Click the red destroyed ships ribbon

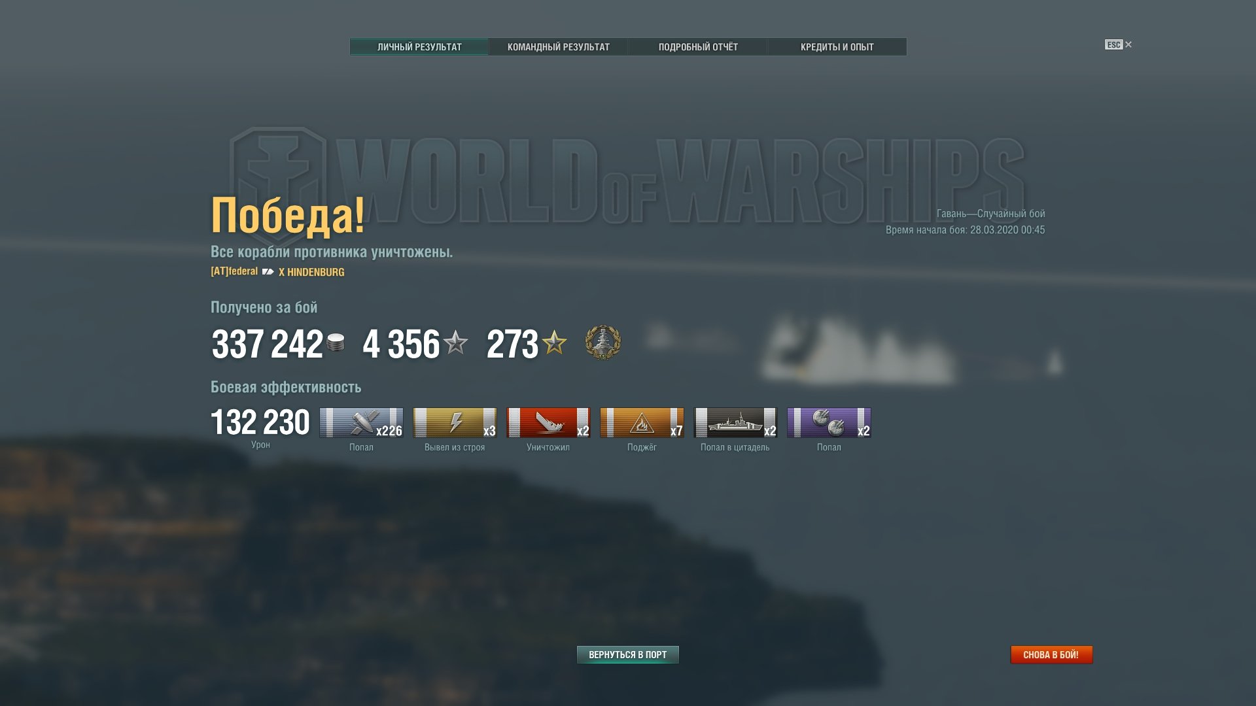coord(548,422)
